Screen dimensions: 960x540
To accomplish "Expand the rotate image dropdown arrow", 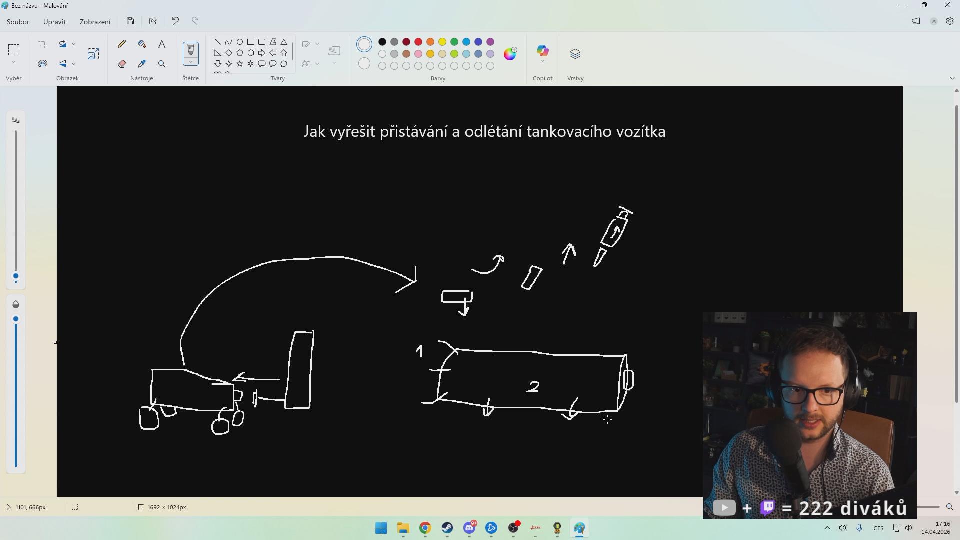I will point(74,44).
